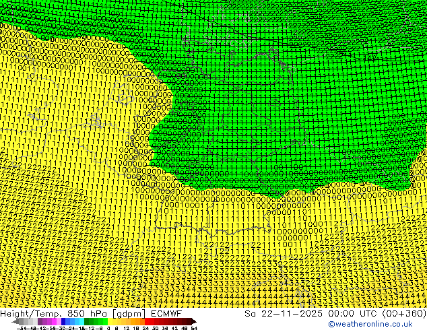Click the 'Height/Temp. 850 hPa [gdpm] ECMWF' title
427x330 pixels.
pyautogui.click(x=91, y=314)
